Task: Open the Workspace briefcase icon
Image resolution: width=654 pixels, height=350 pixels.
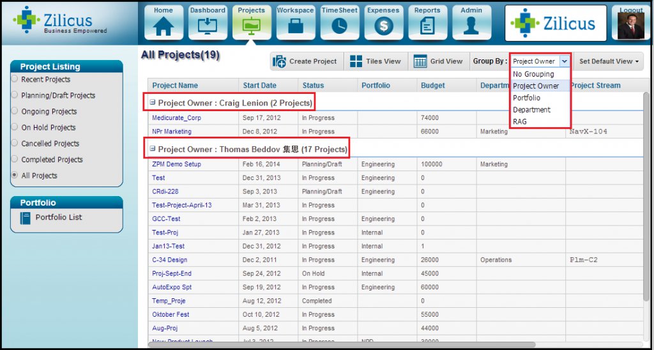Action: (x=295, y=26)
